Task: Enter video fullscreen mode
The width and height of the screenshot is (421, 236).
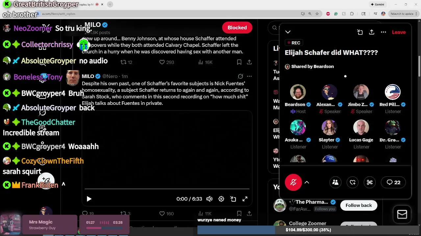Action: point(245,199)
